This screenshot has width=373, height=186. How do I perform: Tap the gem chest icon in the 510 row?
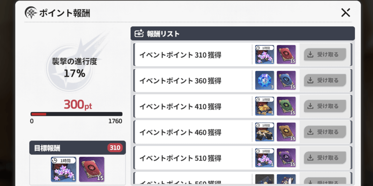pyautogui.click(x=265, y=158)
